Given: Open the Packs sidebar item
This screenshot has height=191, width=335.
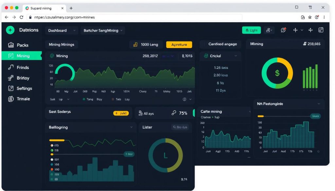Looking at the screenshot, I should tap(18, 45).
